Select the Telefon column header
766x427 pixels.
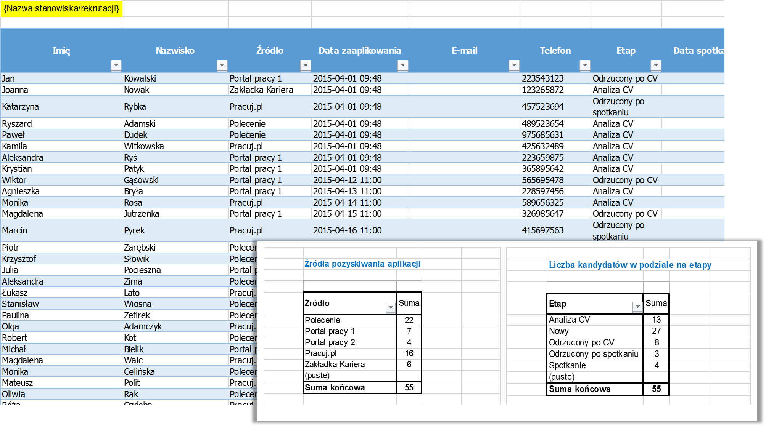tap(555, 50)
